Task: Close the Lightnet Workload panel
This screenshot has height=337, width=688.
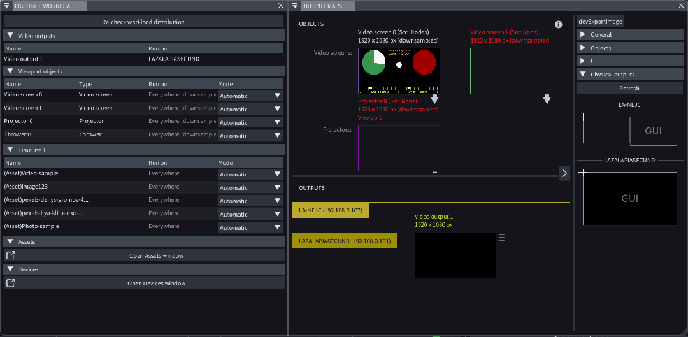Action: pyautogui.click(x=281, y=6)
